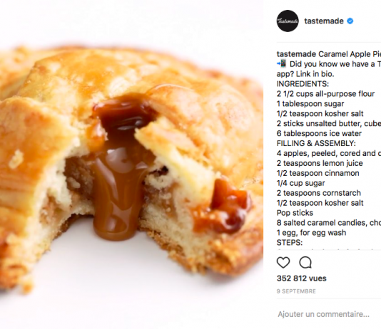
Task: Click the '2 teaspoons cornstarch' line
Action: 319,193
